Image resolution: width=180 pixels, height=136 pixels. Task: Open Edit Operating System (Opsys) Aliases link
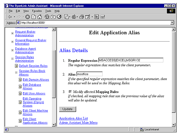[x=33, y=102]
